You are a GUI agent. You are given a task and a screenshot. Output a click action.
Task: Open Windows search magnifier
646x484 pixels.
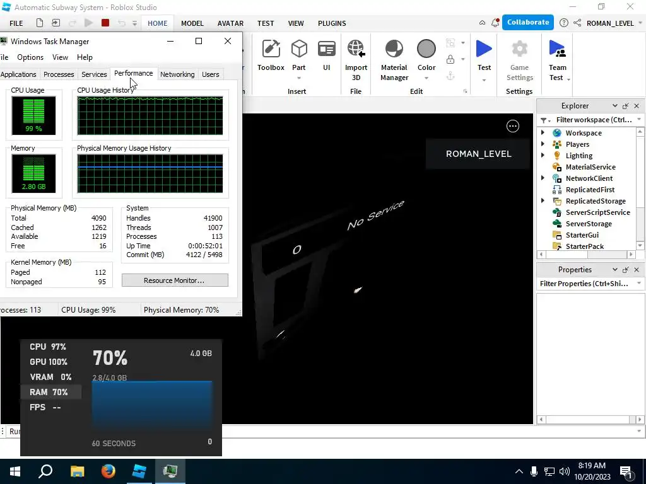coord(45,471)
